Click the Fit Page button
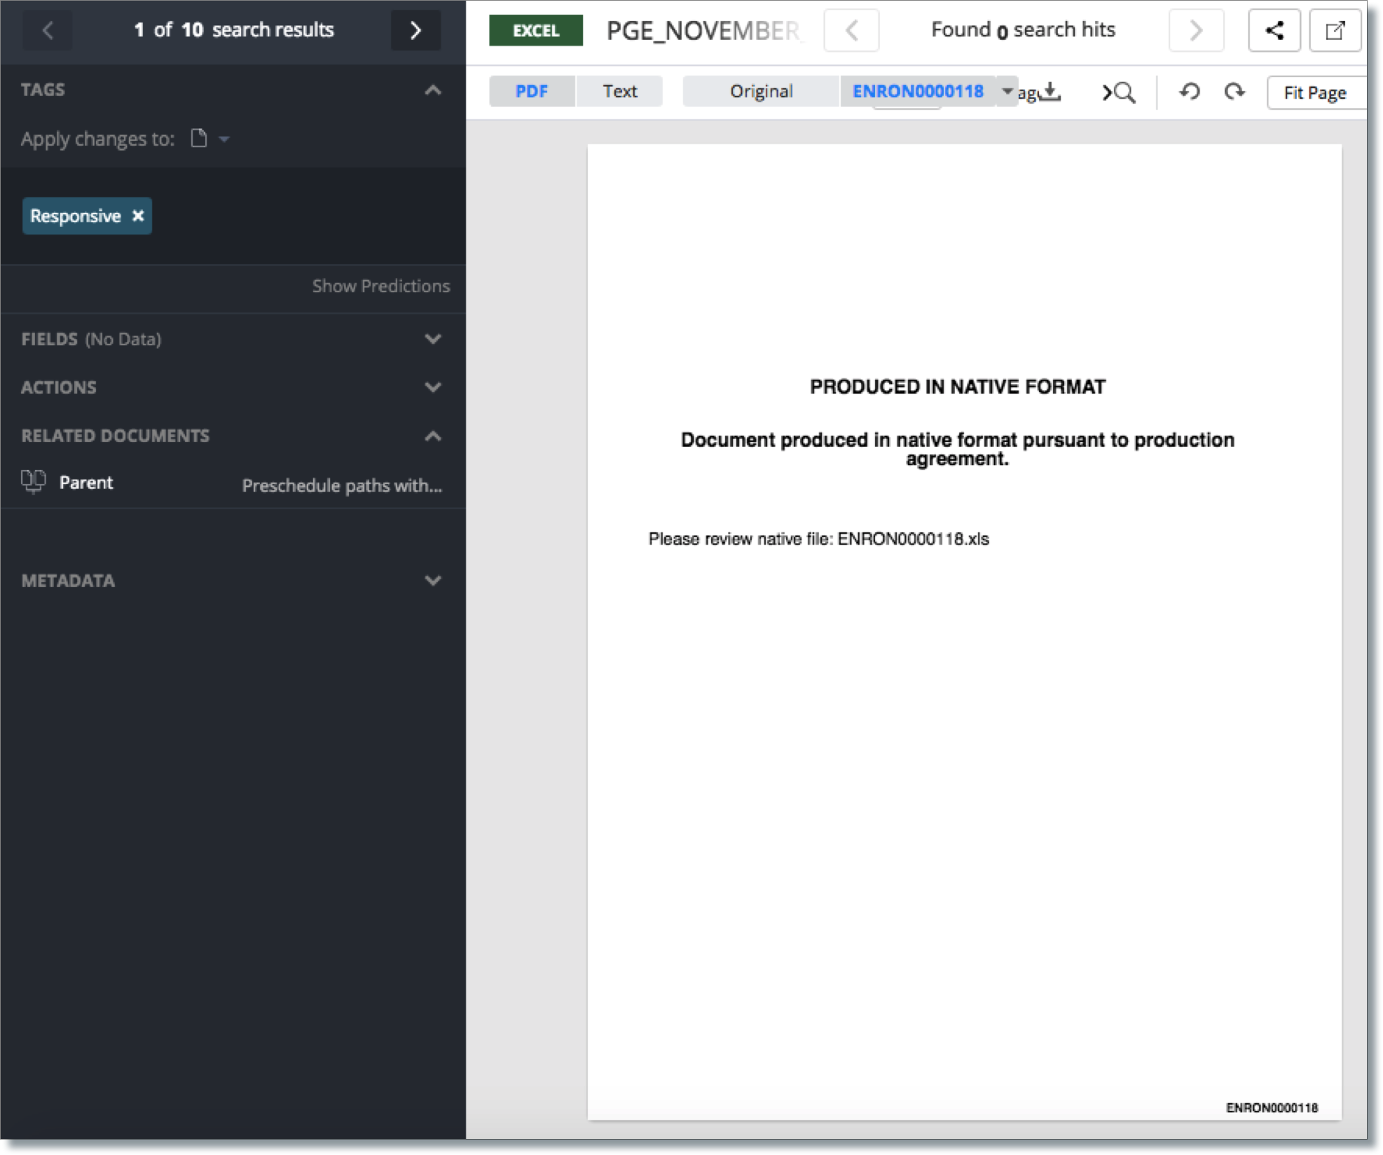 point(1315,92)
